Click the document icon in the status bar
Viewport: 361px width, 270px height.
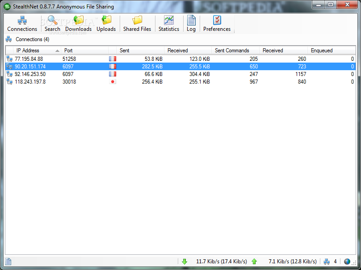(8, 262)
